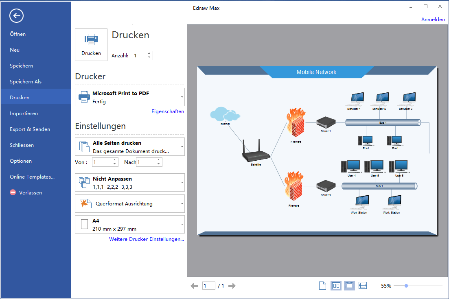
Task: Select the whole page fit icon
Action: coord(349,286)
